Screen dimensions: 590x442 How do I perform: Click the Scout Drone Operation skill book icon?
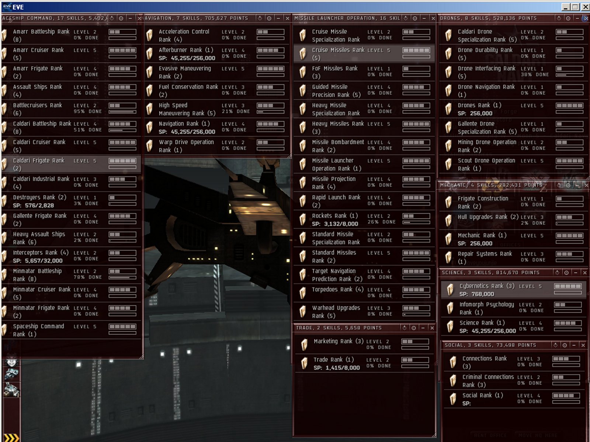(448, 164)
